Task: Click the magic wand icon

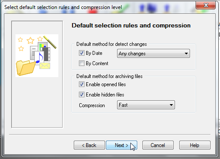Action: tap(50, 42)
